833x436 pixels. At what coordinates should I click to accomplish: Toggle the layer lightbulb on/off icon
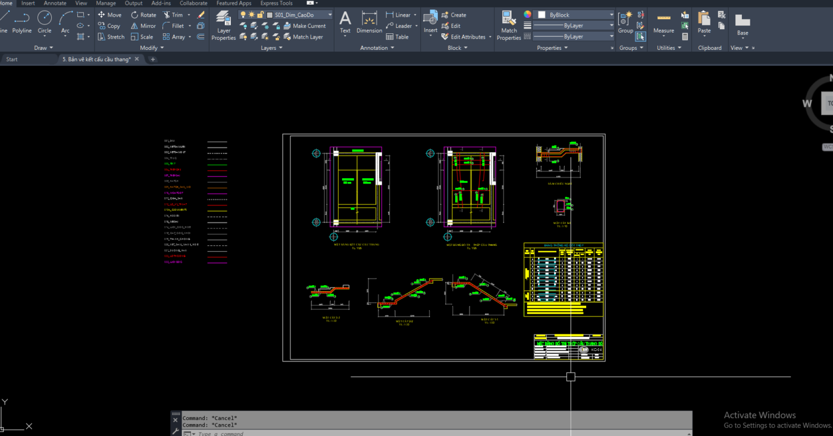pos(243,15)
